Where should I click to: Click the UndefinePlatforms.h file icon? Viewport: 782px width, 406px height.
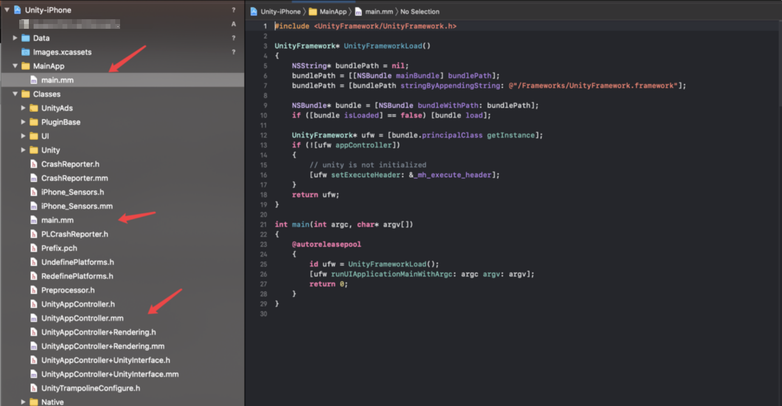(x=34, y=262)
